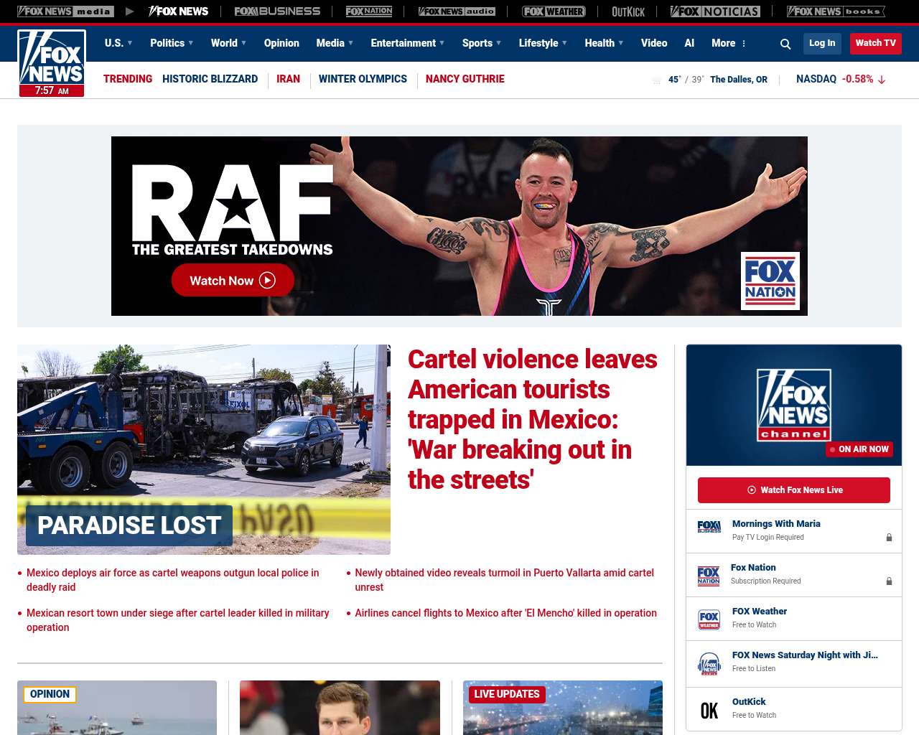Open The Dalles, OR weather location

pos(739,80)
